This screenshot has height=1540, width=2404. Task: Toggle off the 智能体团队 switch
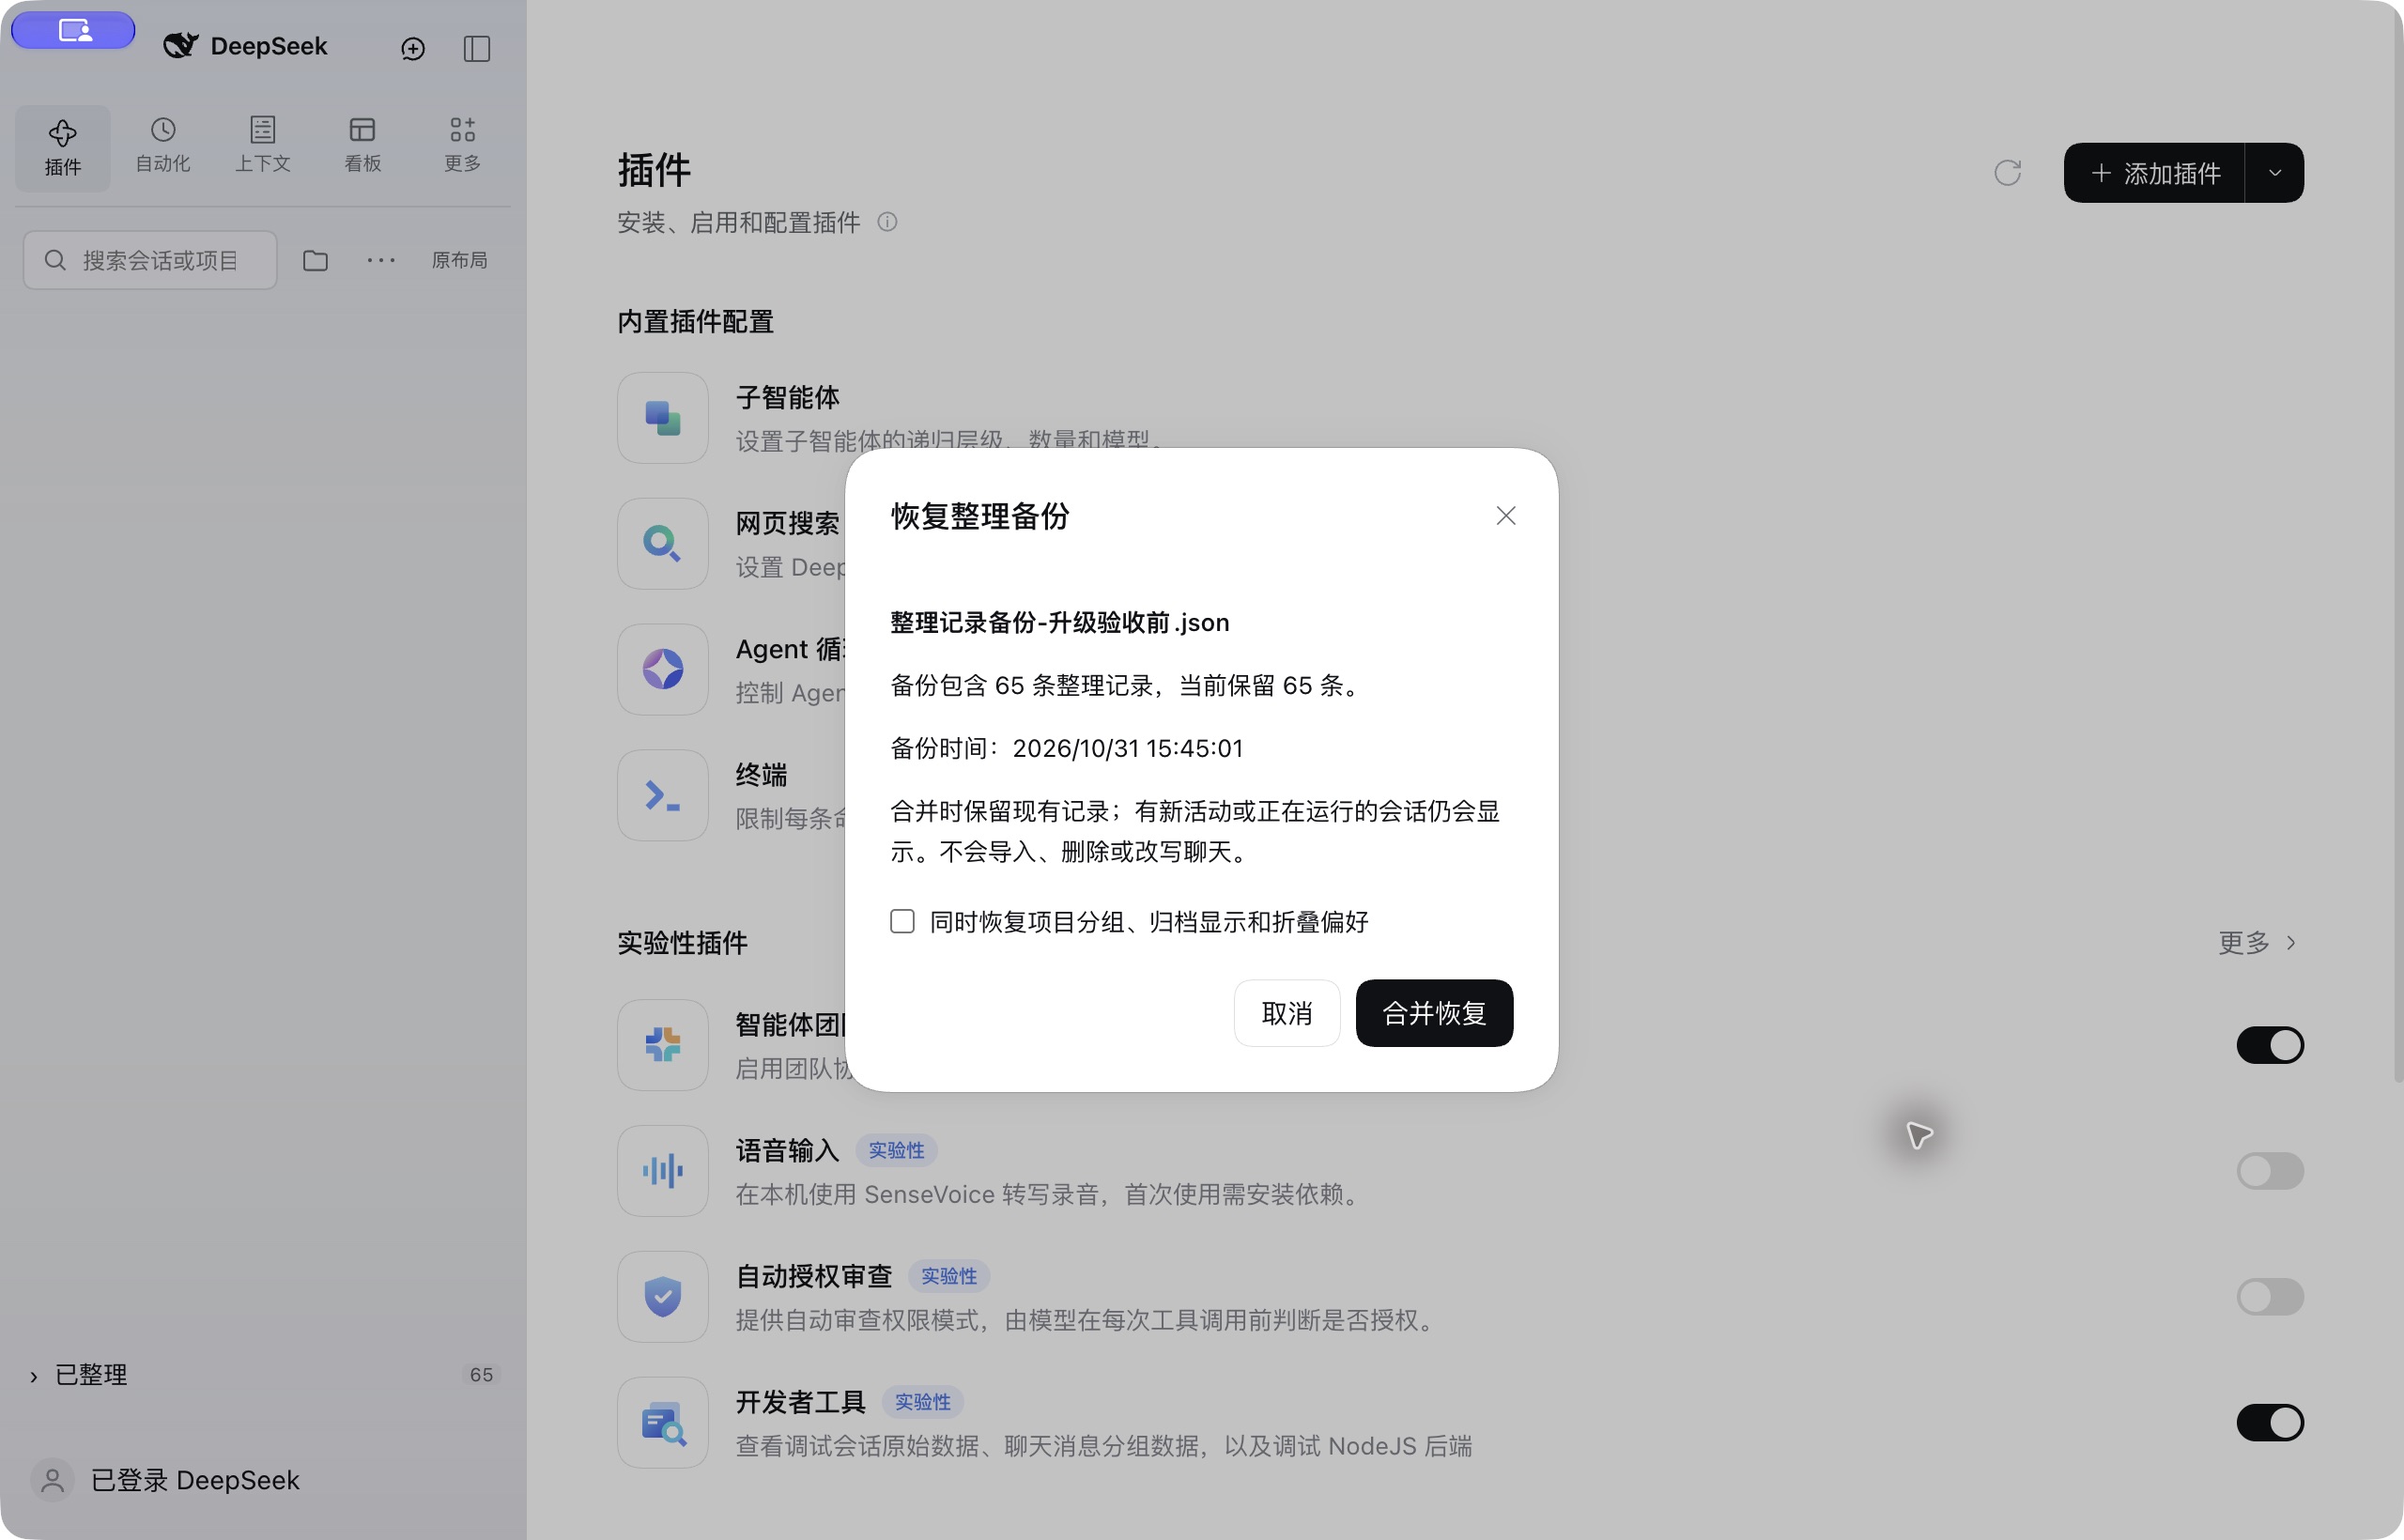pos(2270,1045)
